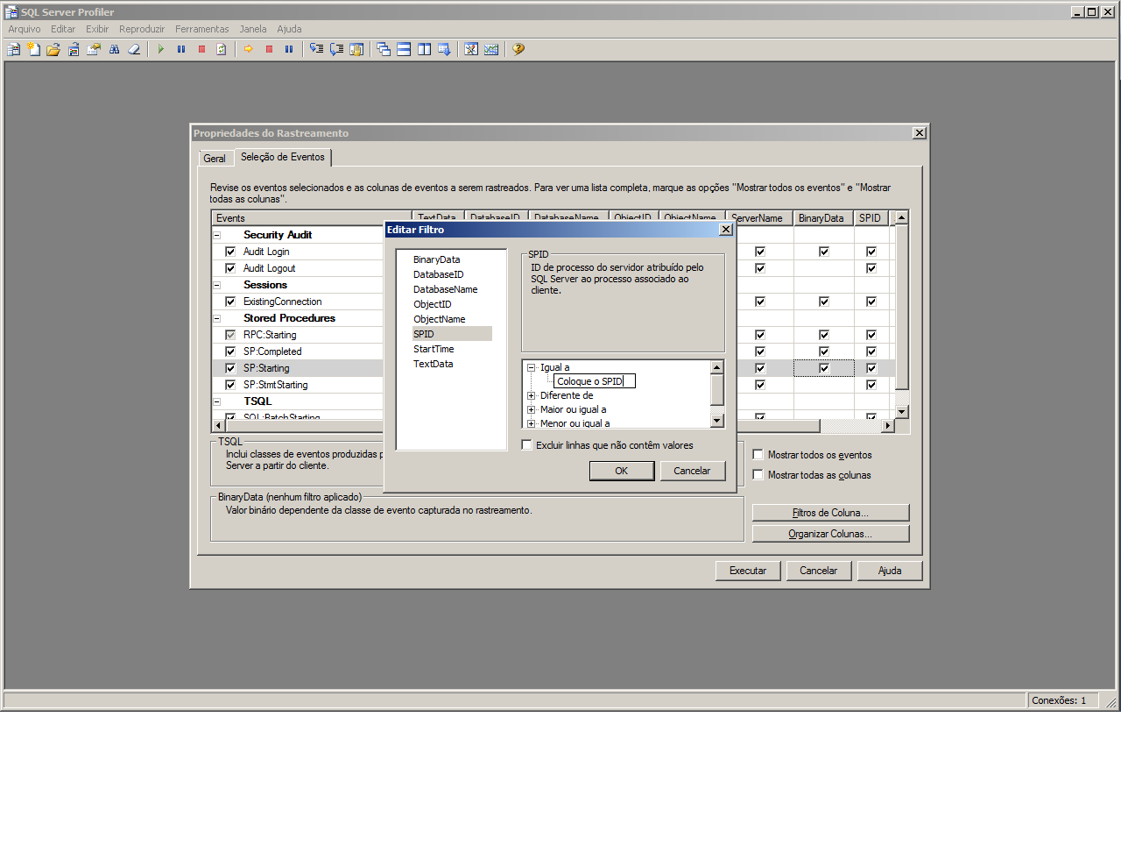Select TextData in the filter column list
This screenshot has width=1121, height=859.
pos(434,364)
